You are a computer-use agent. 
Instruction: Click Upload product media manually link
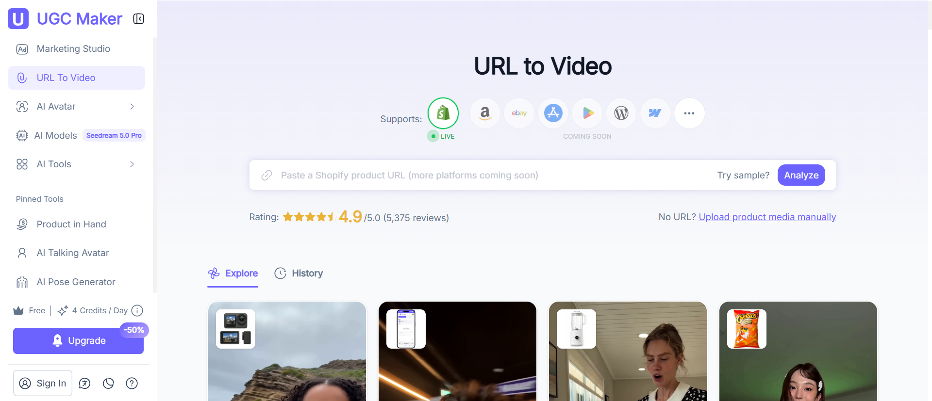pyautogui.click(x=767, y=217)
